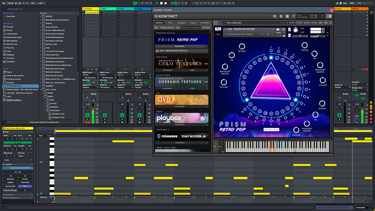
Task: Toggle track 3 activator button
Action: pos(122,115)
